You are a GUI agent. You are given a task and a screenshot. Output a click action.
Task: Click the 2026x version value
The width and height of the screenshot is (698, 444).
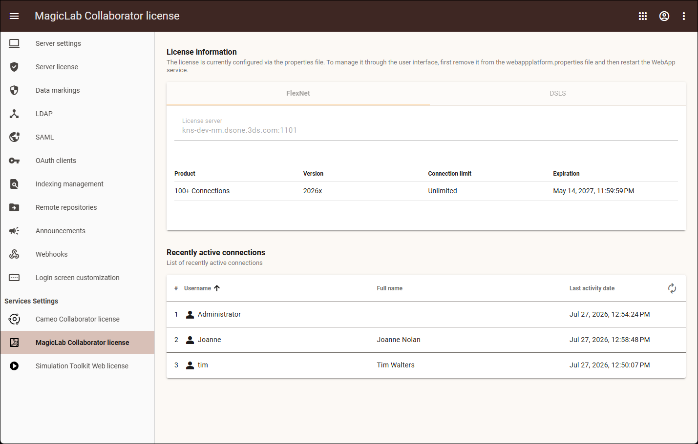[x=313, y=191]
